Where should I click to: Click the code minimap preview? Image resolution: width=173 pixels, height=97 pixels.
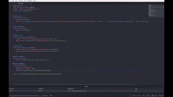pos(156,11)
